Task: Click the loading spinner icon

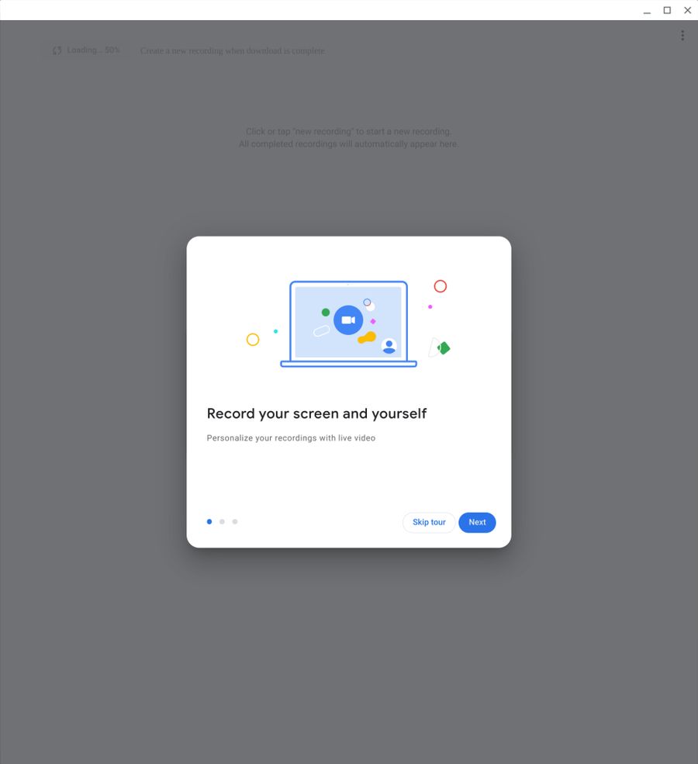Action: click(57, 50)
